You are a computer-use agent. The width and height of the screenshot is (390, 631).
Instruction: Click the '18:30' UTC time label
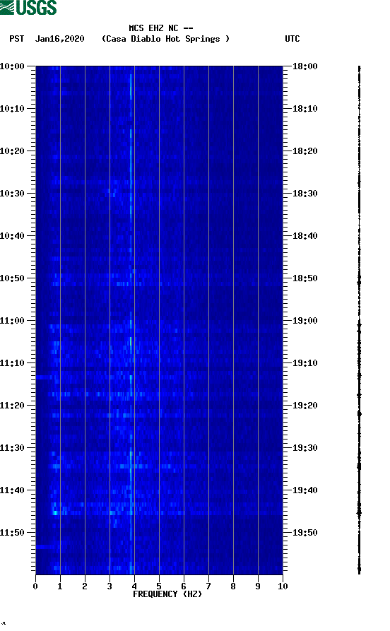point(305,194)
